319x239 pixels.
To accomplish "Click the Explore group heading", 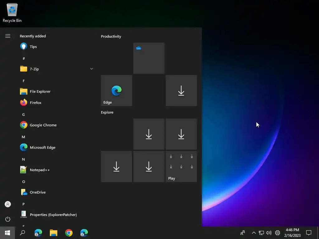I will pyautogui.click(x=107, y=112).
